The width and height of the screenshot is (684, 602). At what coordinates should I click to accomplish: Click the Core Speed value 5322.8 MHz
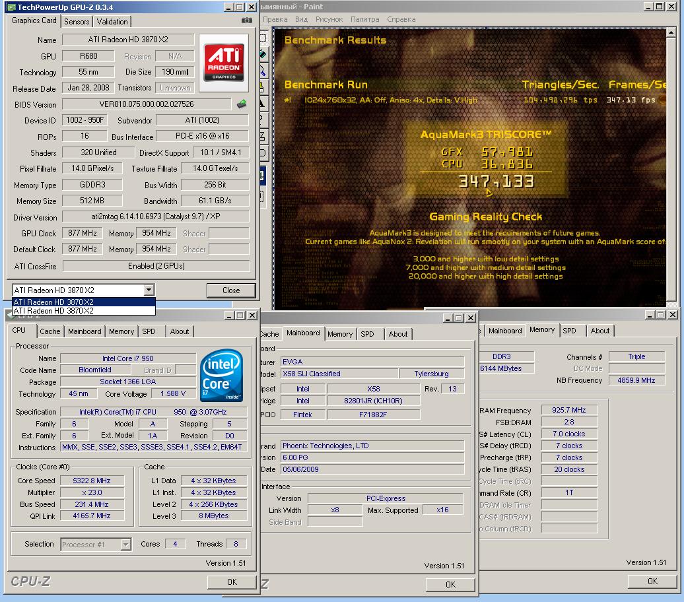point(92,481)
